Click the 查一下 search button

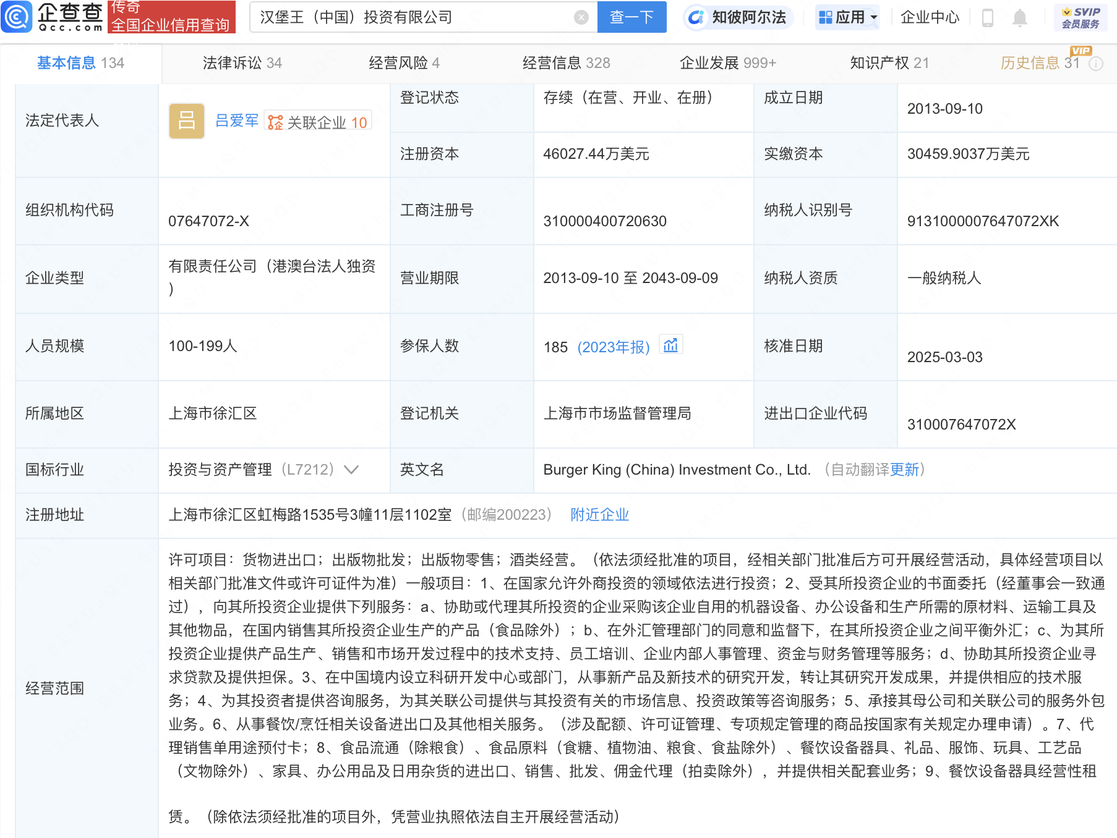click(x=631, y=17)
